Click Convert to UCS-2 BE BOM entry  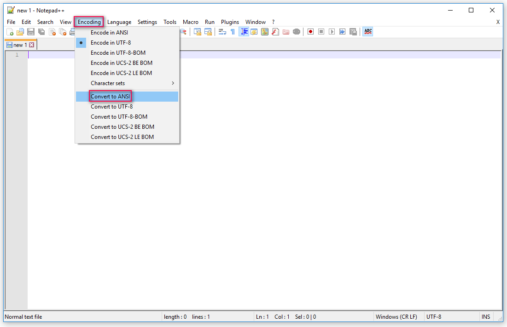pos(127,127)
